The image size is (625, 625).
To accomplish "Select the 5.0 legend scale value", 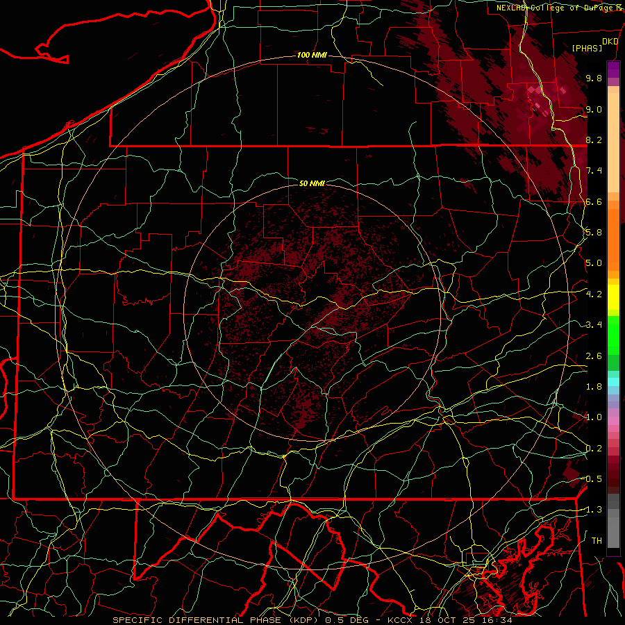I will click(x=594, y=263).
